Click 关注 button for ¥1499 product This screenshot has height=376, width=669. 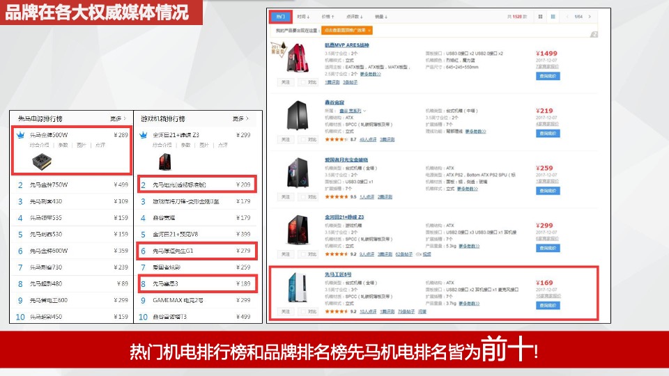point(286,82)
